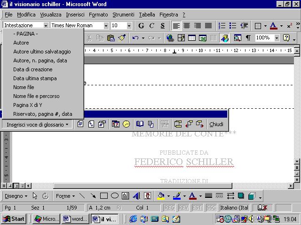Viewport: 301px width, 225px height.
Task: Toggle numbered list formatting
Action: click(x=222, y=26)
